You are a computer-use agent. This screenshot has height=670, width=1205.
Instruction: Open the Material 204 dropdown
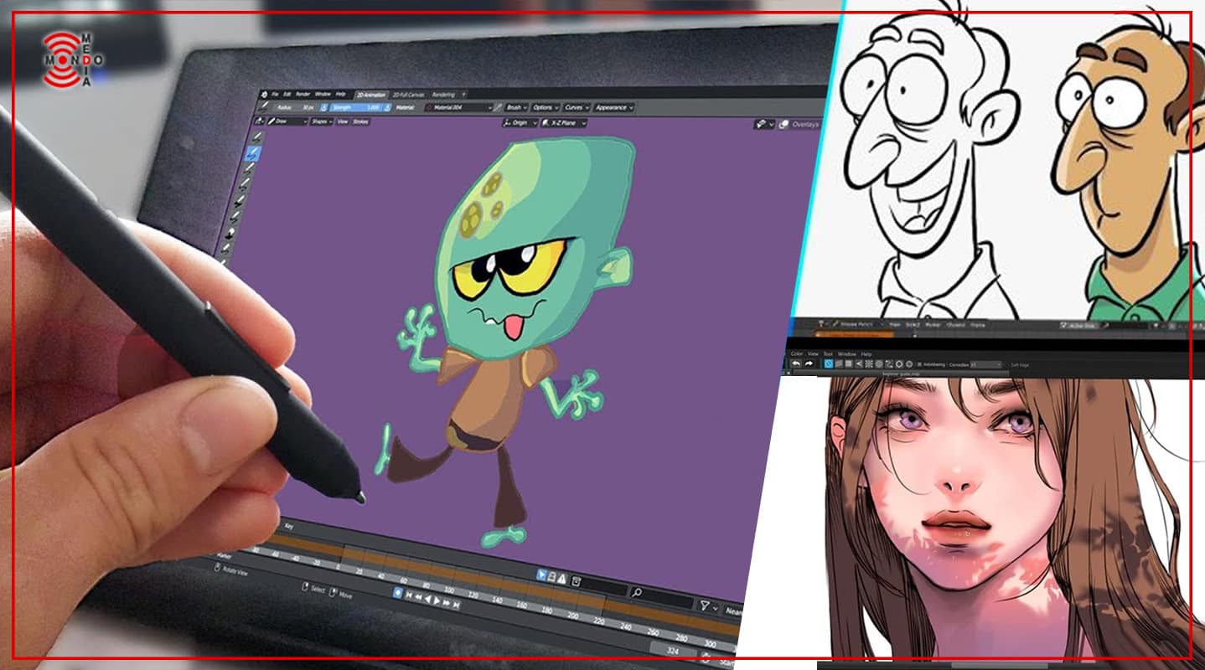pyautogui.click(x=459, y=107)
